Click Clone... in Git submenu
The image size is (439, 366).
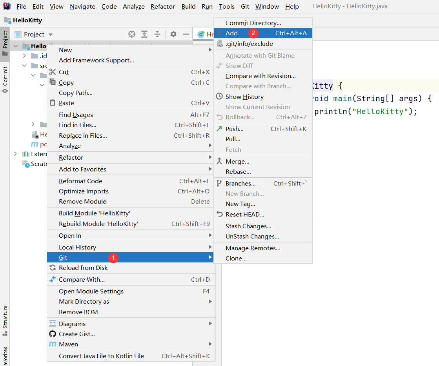pyautogui.click(x=263, y=259)
